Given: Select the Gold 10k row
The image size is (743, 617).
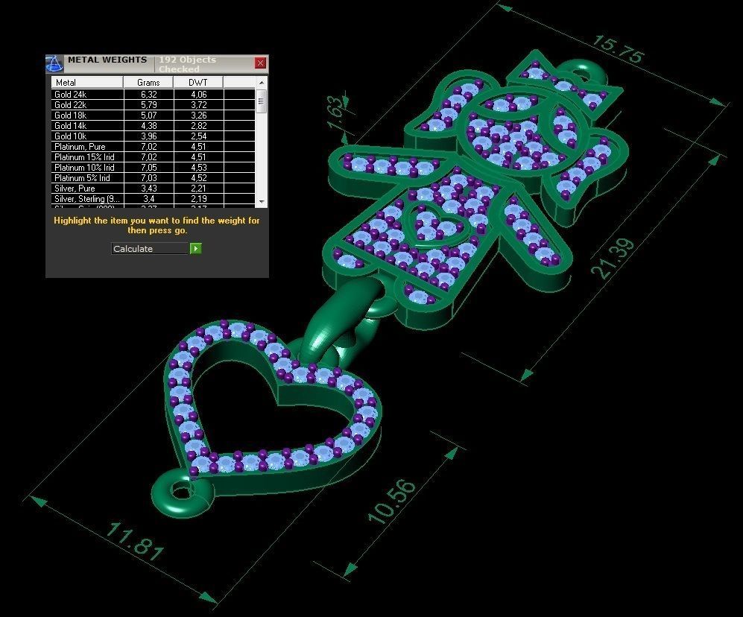Looking at the screenshot, I should point(87,136).
